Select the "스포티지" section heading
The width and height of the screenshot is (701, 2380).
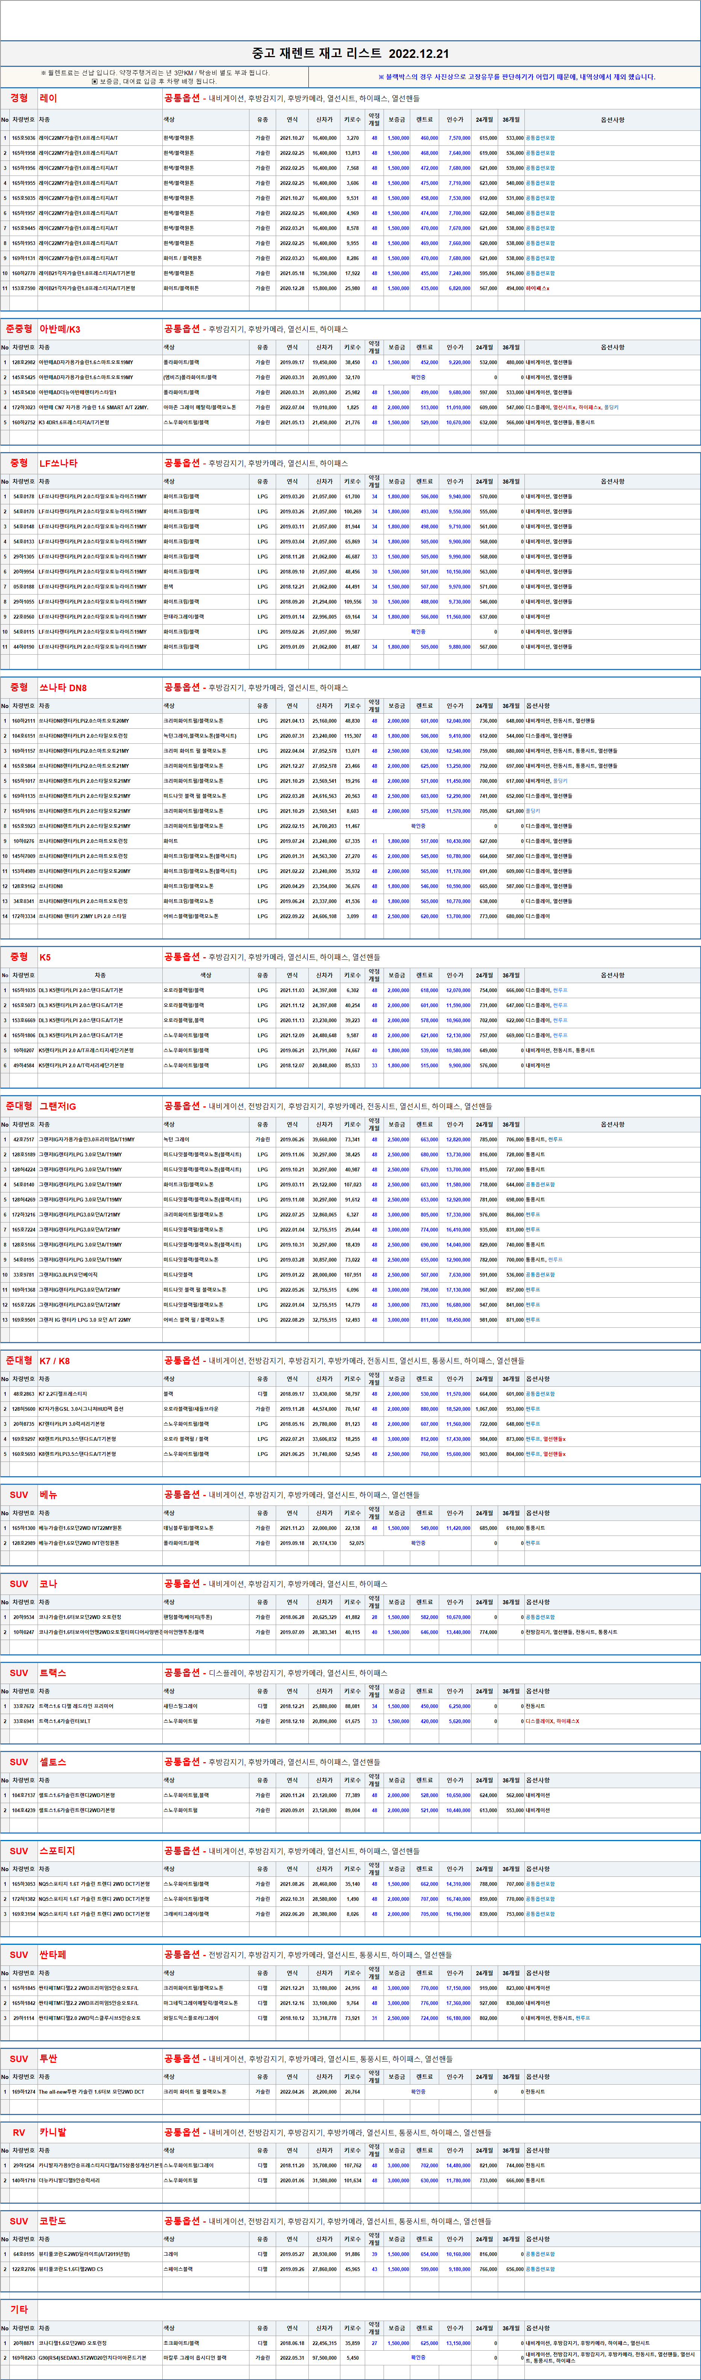pyautogui.click(x=57, y=1850)
